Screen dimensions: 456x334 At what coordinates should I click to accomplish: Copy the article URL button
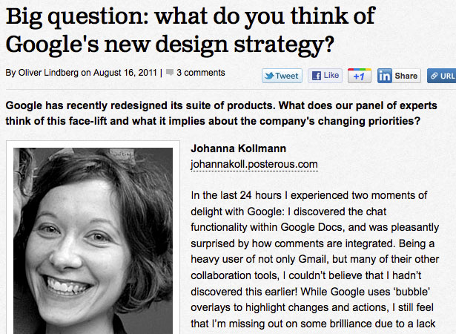tap(441, 76)
